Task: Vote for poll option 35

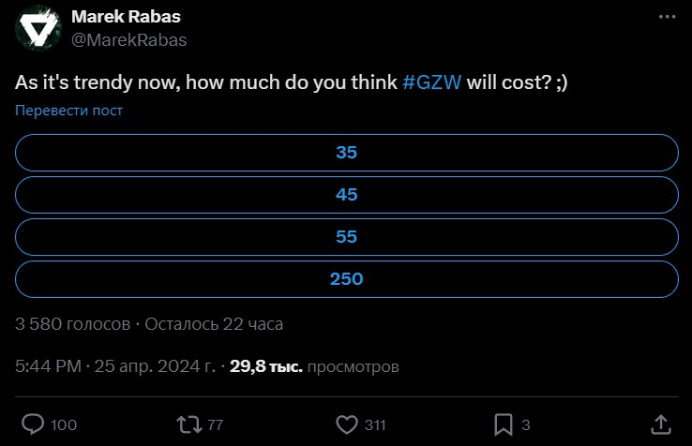Action: pos(347,153)
